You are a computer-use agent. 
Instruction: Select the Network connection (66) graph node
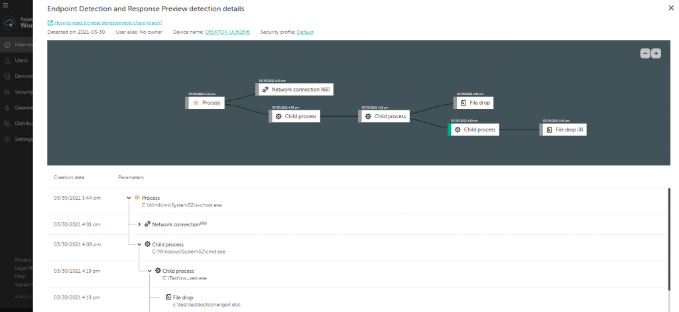pos(296,89)
